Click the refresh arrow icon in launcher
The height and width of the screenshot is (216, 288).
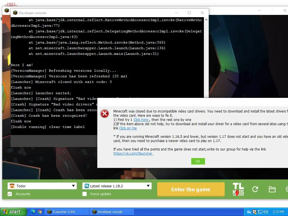[x=255, y=189]
